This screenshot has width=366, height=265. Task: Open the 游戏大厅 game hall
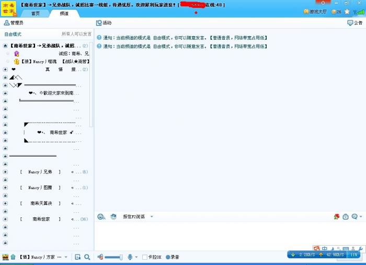pos(315,12)
